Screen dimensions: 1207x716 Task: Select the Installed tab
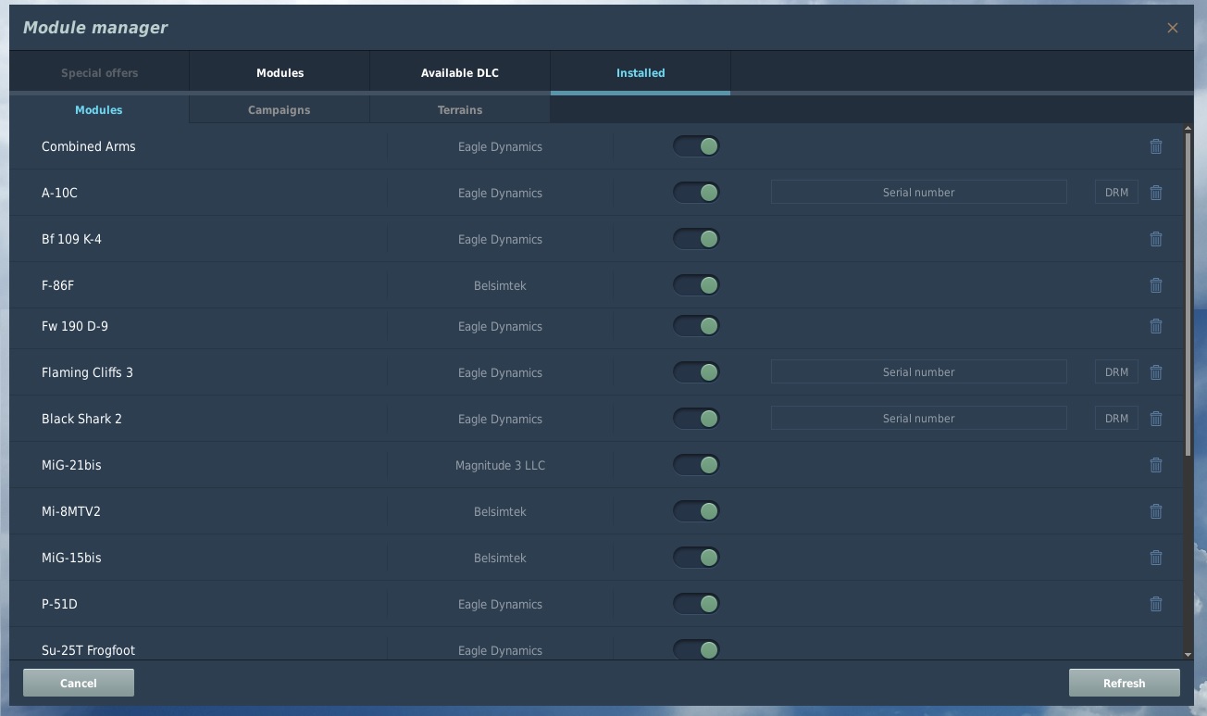pyautogui.click(x=641, y=72)
